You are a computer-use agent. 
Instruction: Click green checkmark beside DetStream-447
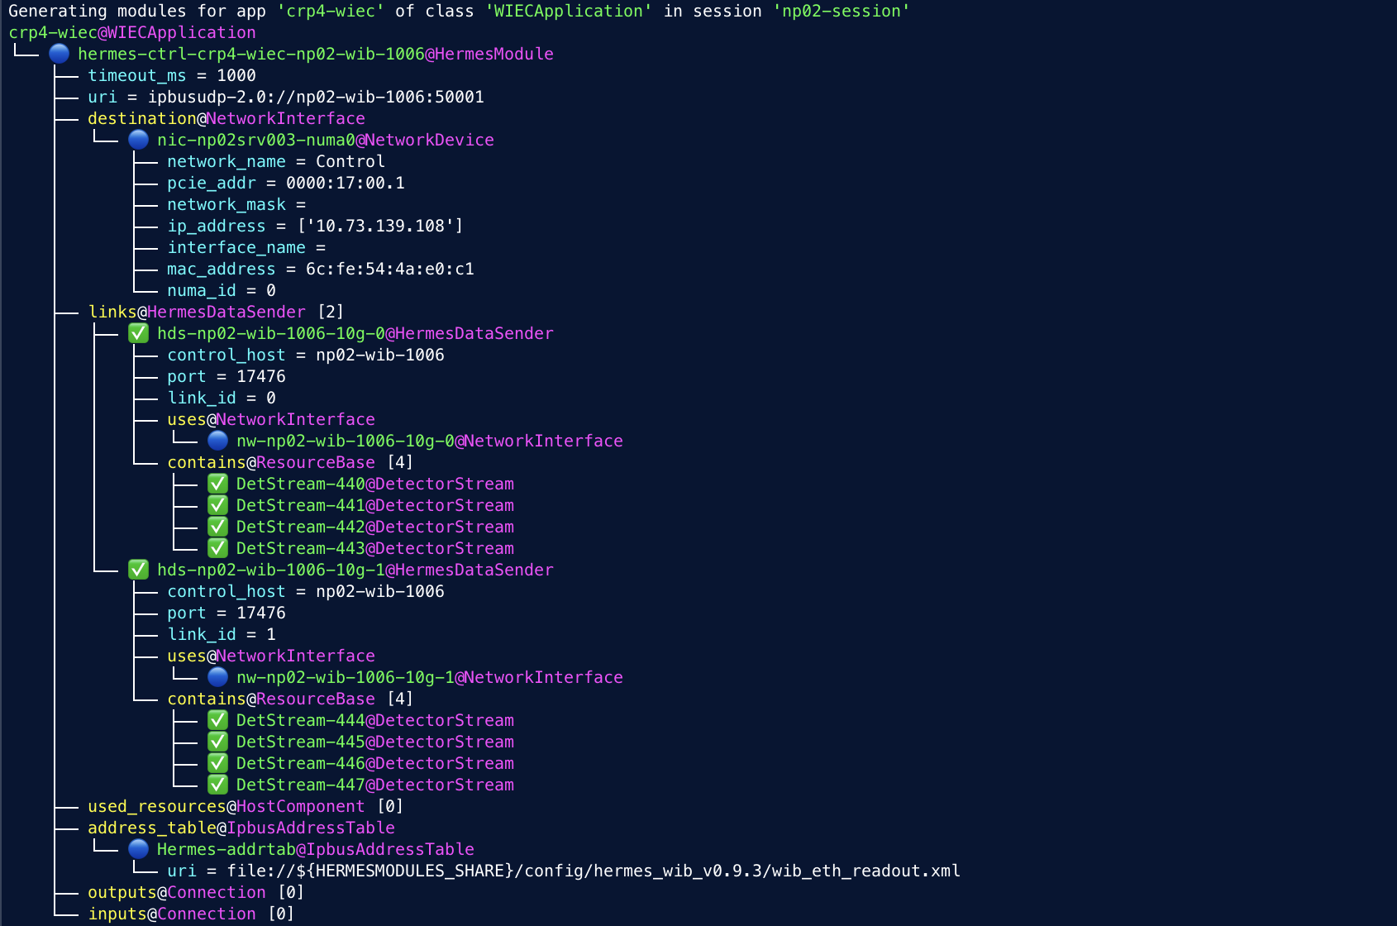(x=217, y=785)
